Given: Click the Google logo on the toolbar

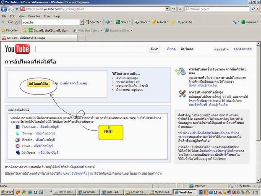Looking at the screenshot, I should (x=14, y=22).
